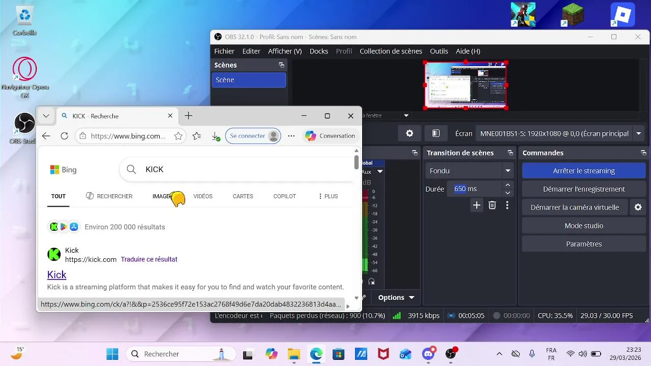
Task: Click Arrêter le streaming button
Action: 584,171
